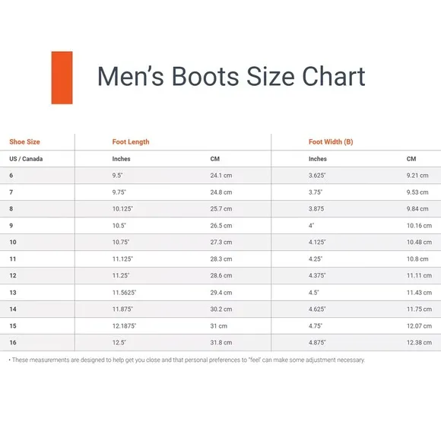Screen dimensions: 441x441
Task: Click the 12.38 cm width value
Action: tap(420, 342)
